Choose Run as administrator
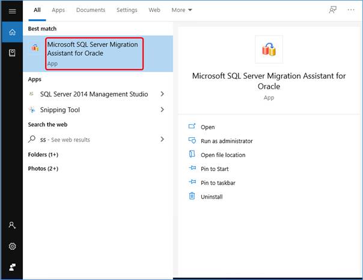Image resolution: width=363 pixels, height=280 pixels. [x=227, y=141]
